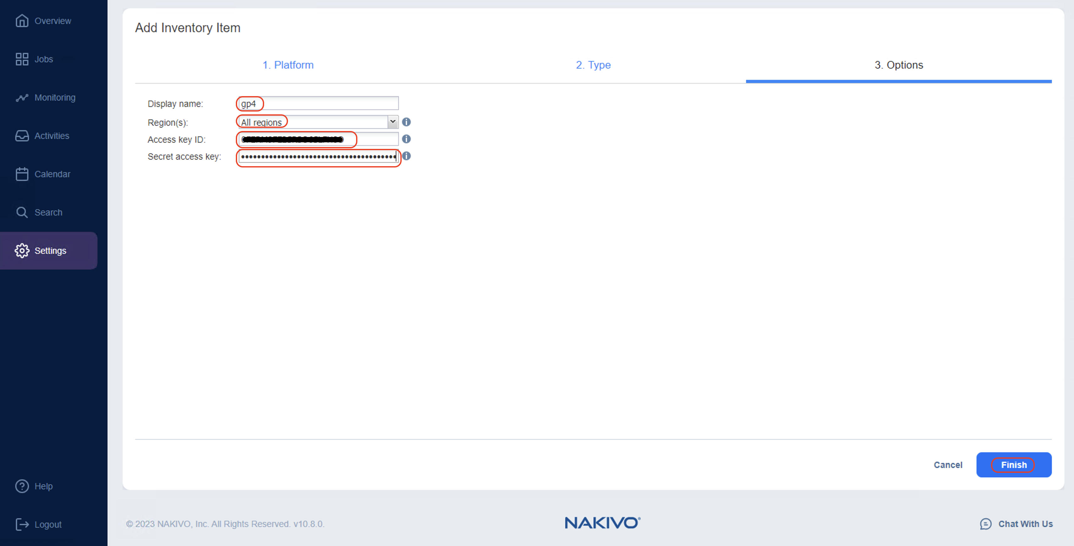This screenshot has width=1074, height=546.
Task: Open the Calendar section
Action: 52,174
